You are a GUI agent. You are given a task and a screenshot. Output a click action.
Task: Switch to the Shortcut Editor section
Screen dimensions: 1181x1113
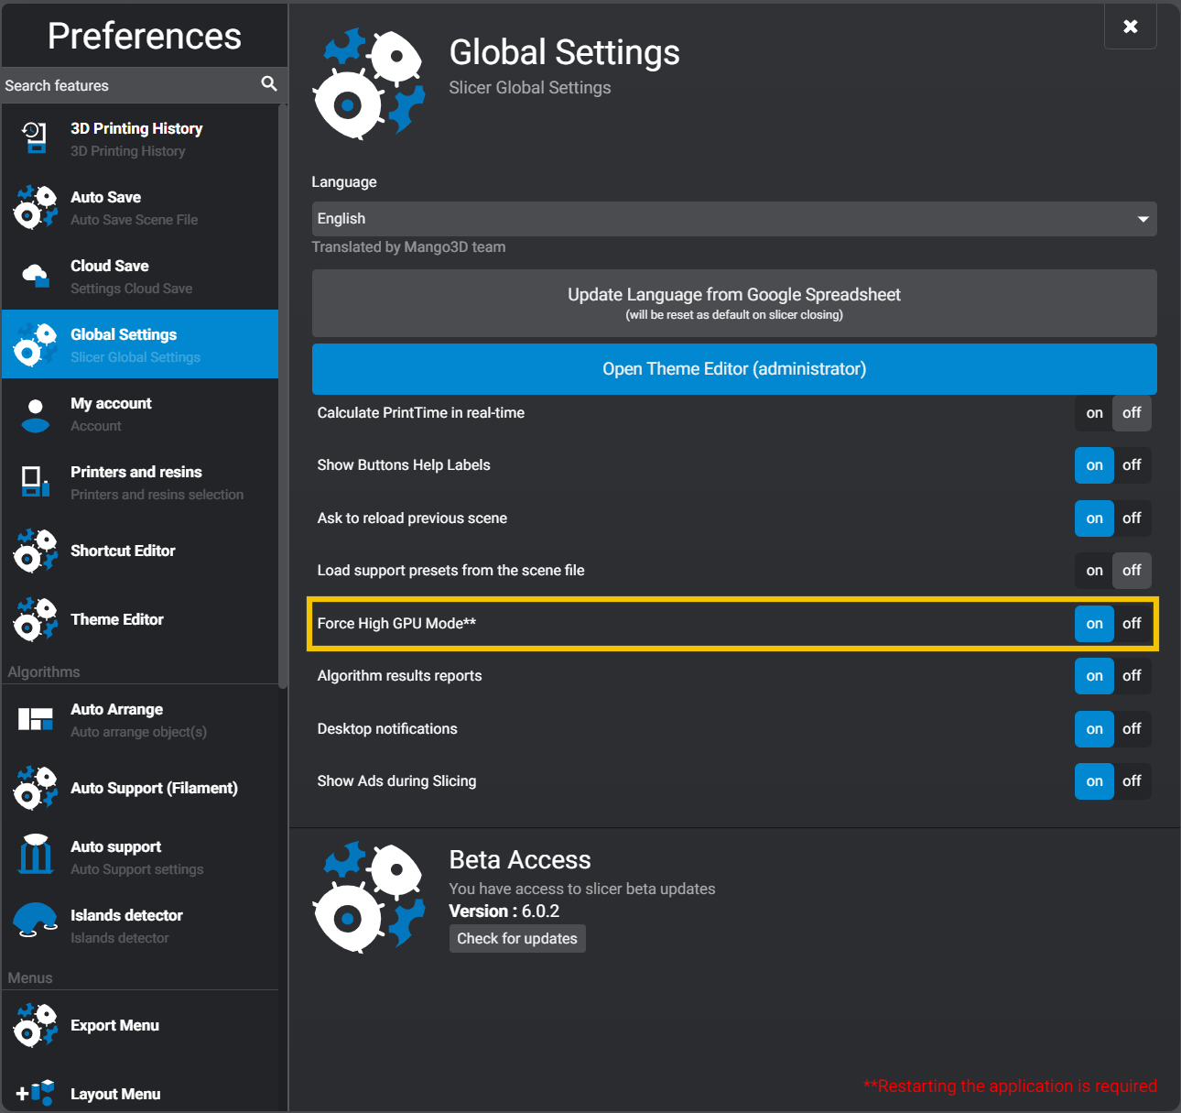click(123, 551)
